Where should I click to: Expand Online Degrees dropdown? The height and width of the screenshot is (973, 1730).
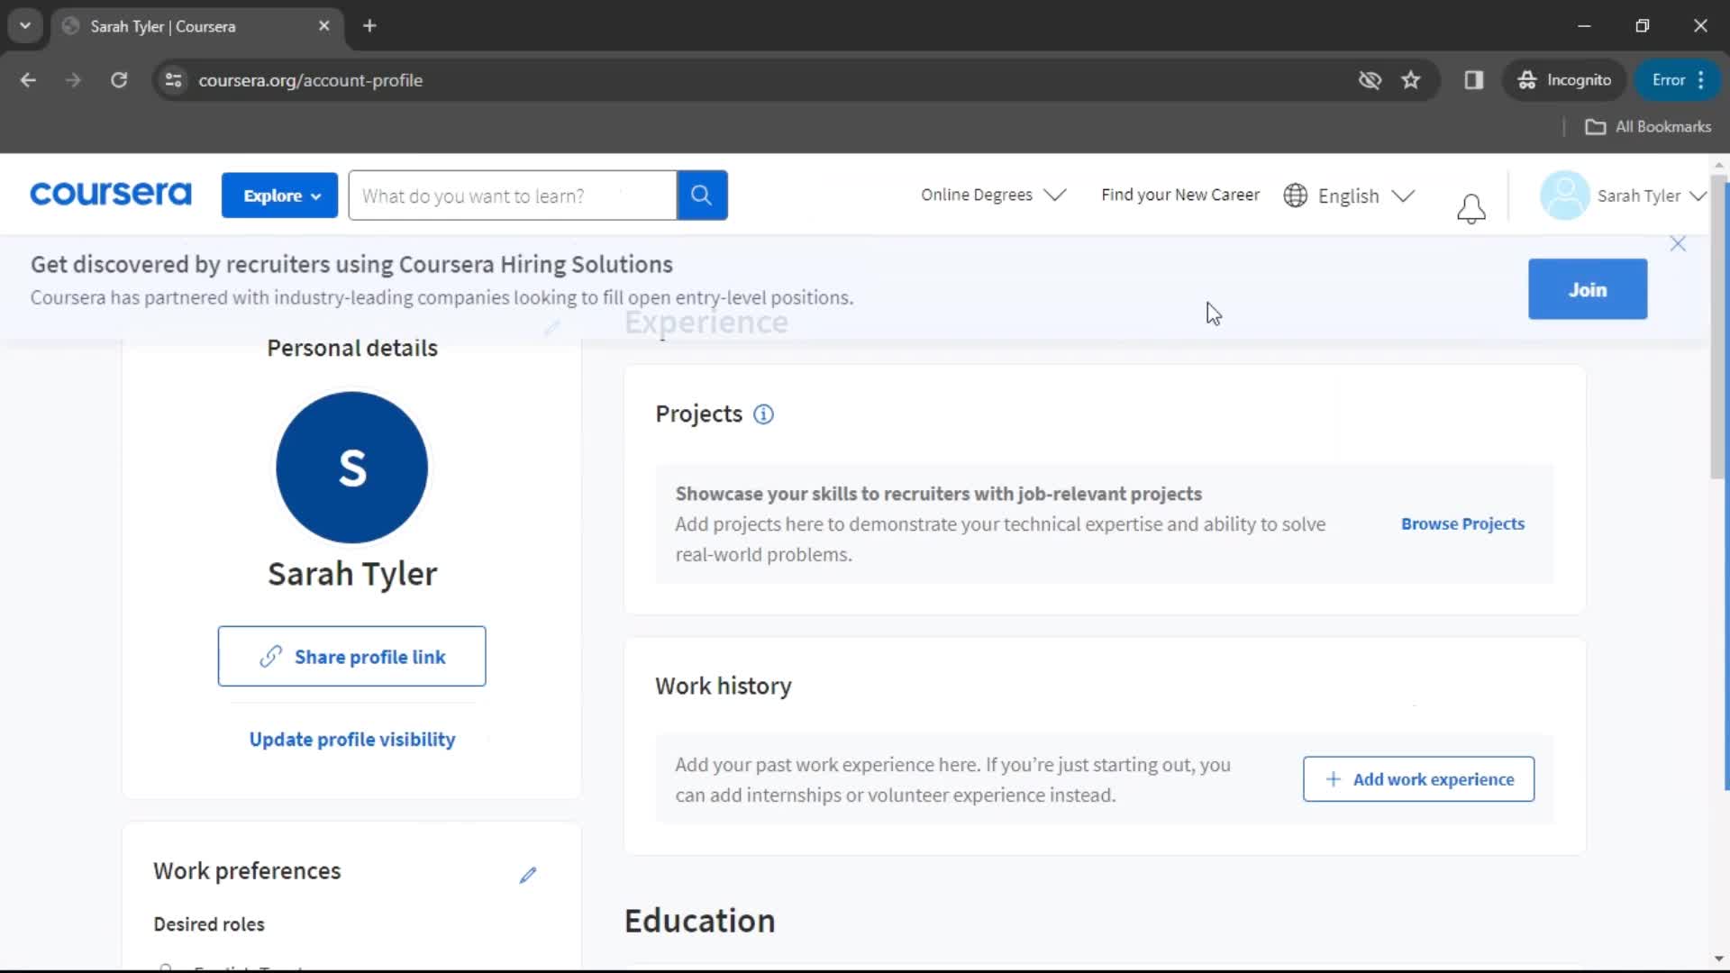pyautogui.click(x=993, y=195)
